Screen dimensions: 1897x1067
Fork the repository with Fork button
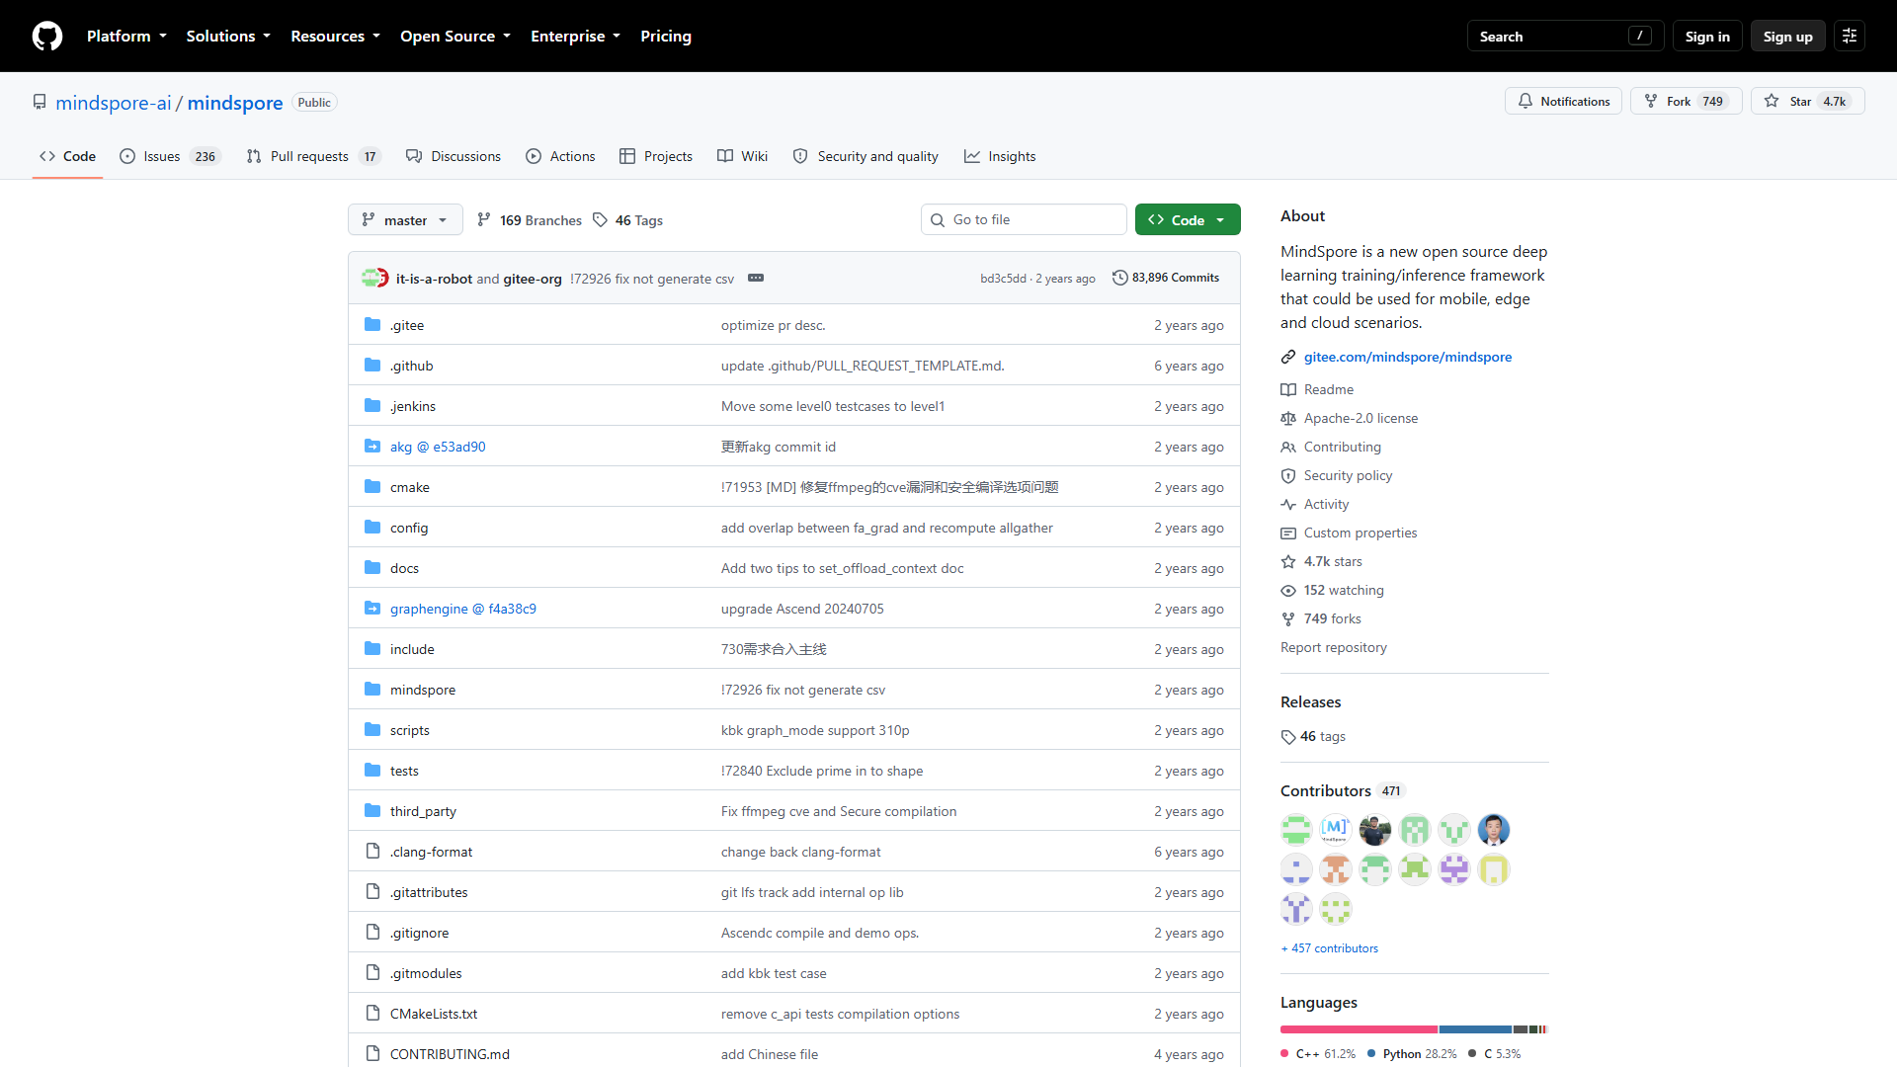pos(1687,101)
